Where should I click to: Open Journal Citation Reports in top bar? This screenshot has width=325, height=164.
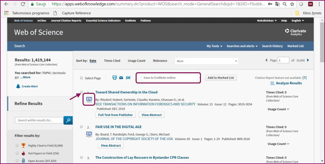tap(66, 21)
